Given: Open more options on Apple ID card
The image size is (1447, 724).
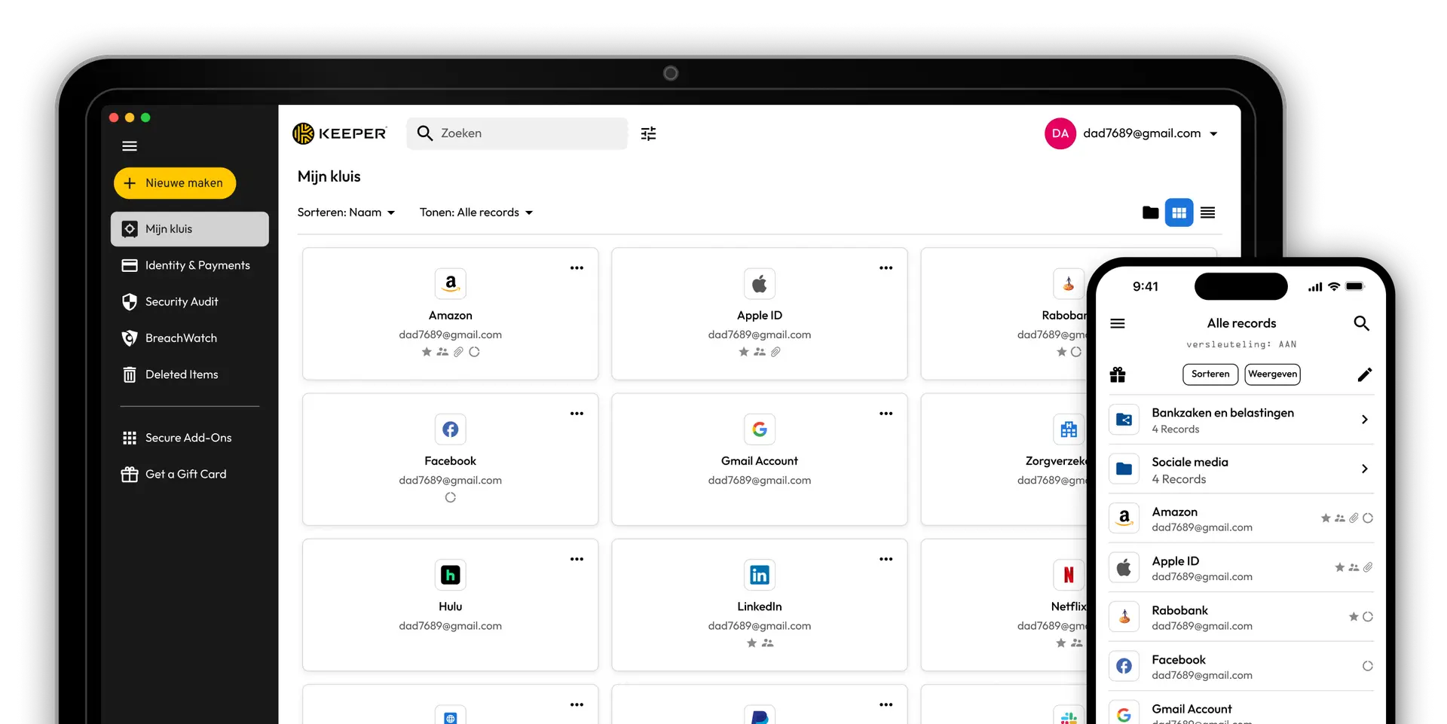Looking at the screenshot, I should (x=886, y=268).
